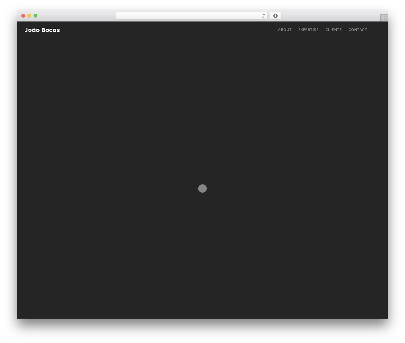Return home via João Bocas brand text
405x343 pixels.
(42, 30)
